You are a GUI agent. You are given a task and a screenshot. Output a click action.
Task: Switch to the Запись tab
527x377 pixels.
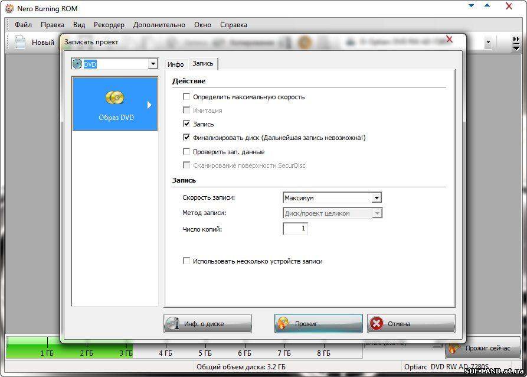(202, 64)
